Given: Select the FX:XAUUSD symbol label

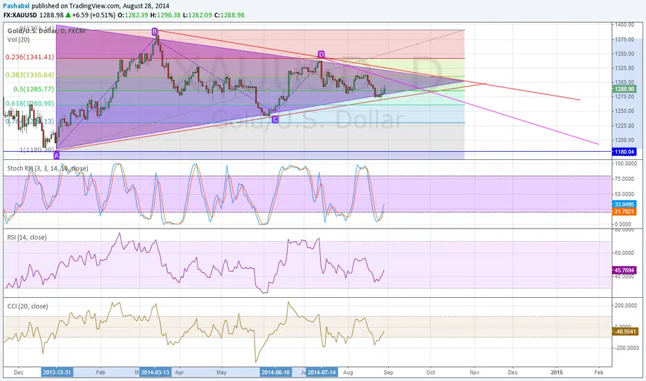Looking at the screenshot, I should pos(20,15).
